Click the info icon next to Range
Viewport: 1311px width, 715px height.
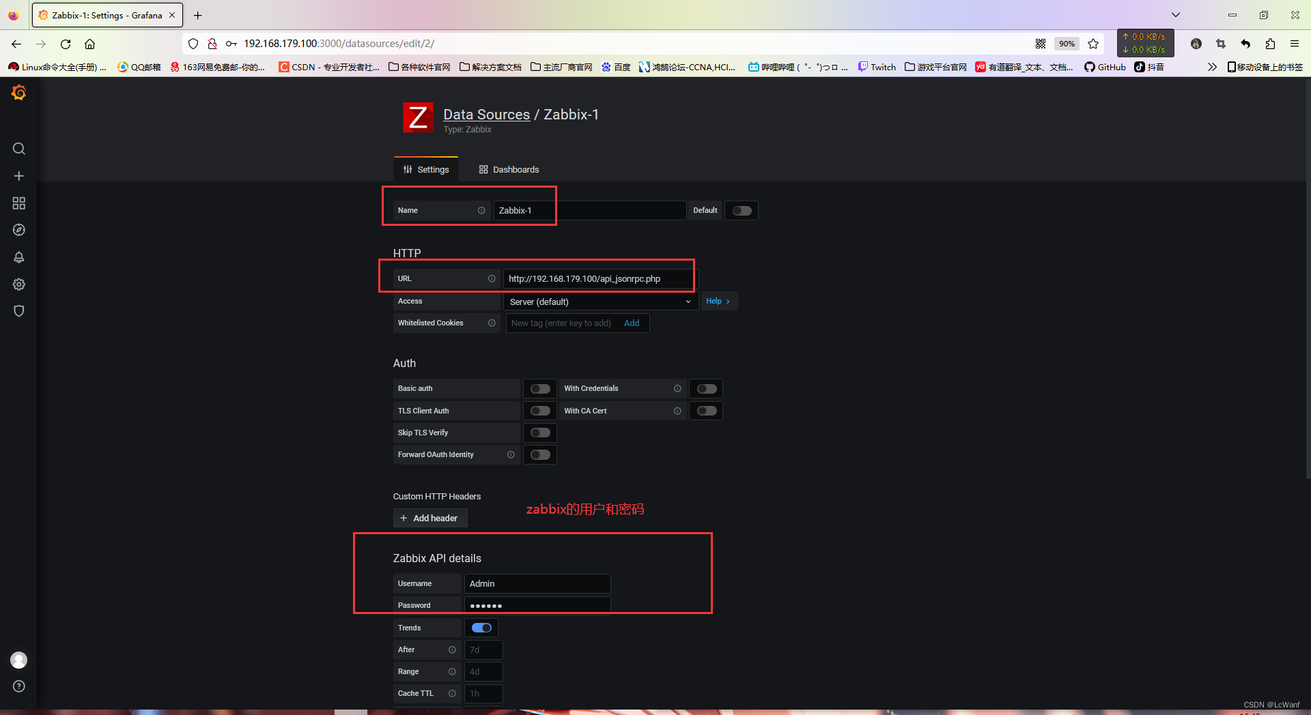coord(452,671)
